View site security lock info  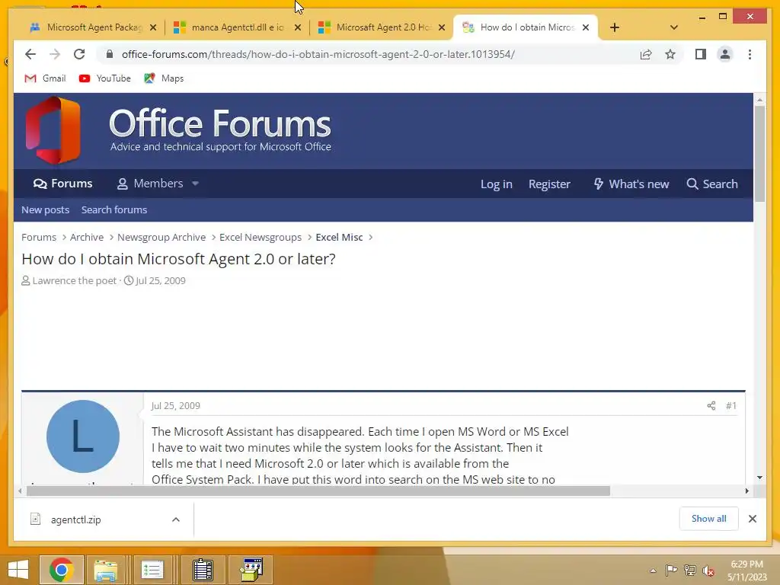point(110,54)
